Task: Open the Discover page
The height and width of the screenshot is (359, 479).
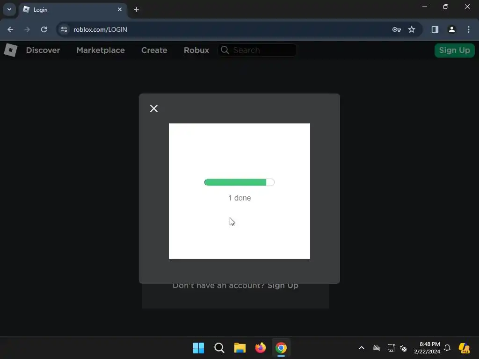Action: [43, 50]
